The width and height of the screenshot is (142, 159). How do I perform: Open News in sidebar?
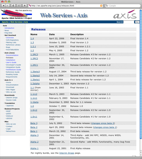click(x=7, y=30)
